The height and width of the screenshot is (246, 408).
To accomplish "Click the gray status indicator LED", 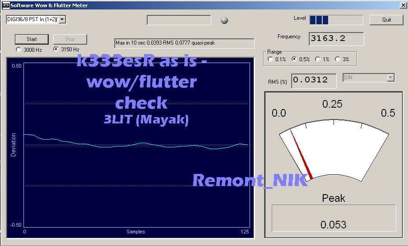I will point(224,20).
